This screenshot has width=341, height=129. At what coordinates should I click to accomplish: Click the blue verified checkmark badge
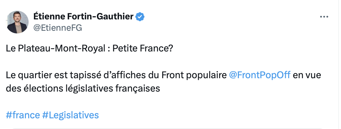tap(140, 17)
